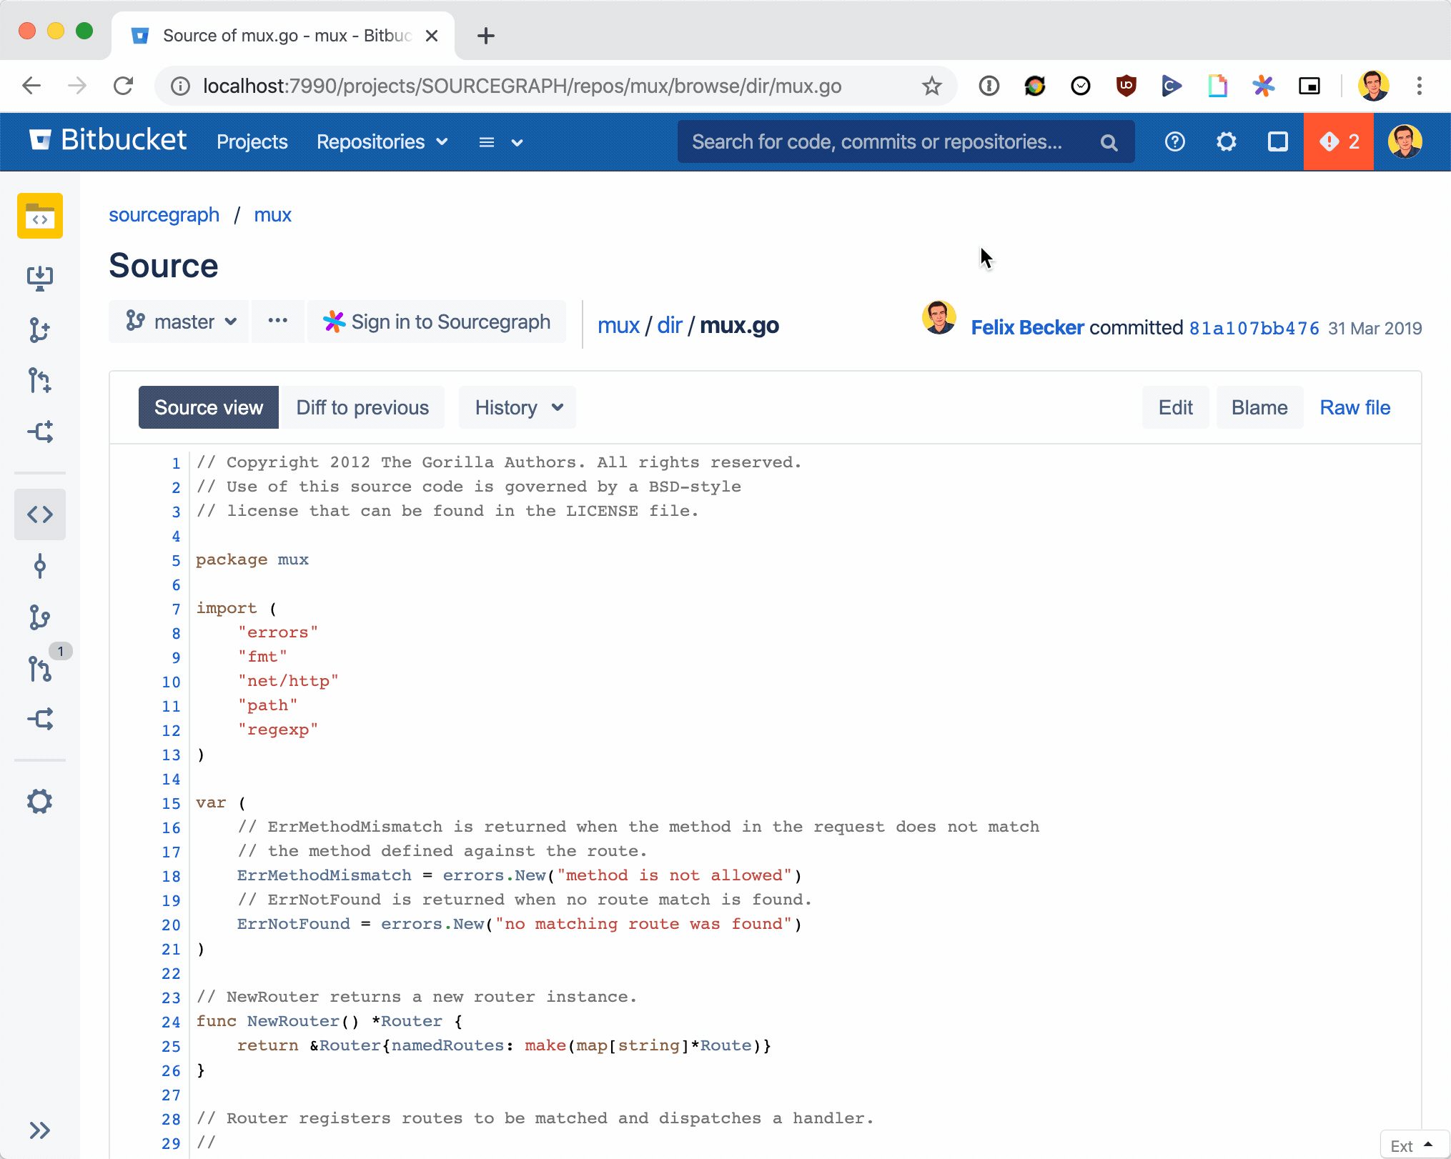Viewport: 1451px width, 1159px height.
Task: Open Felix Becker's profile link
Action: (1027, 327)
